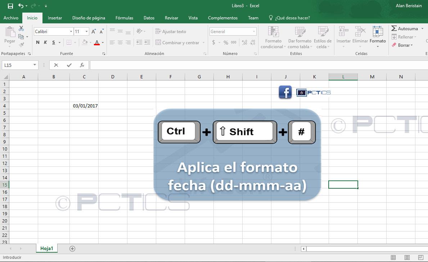Open the Vista tab

pyautogui.click(x=193, y=18)
